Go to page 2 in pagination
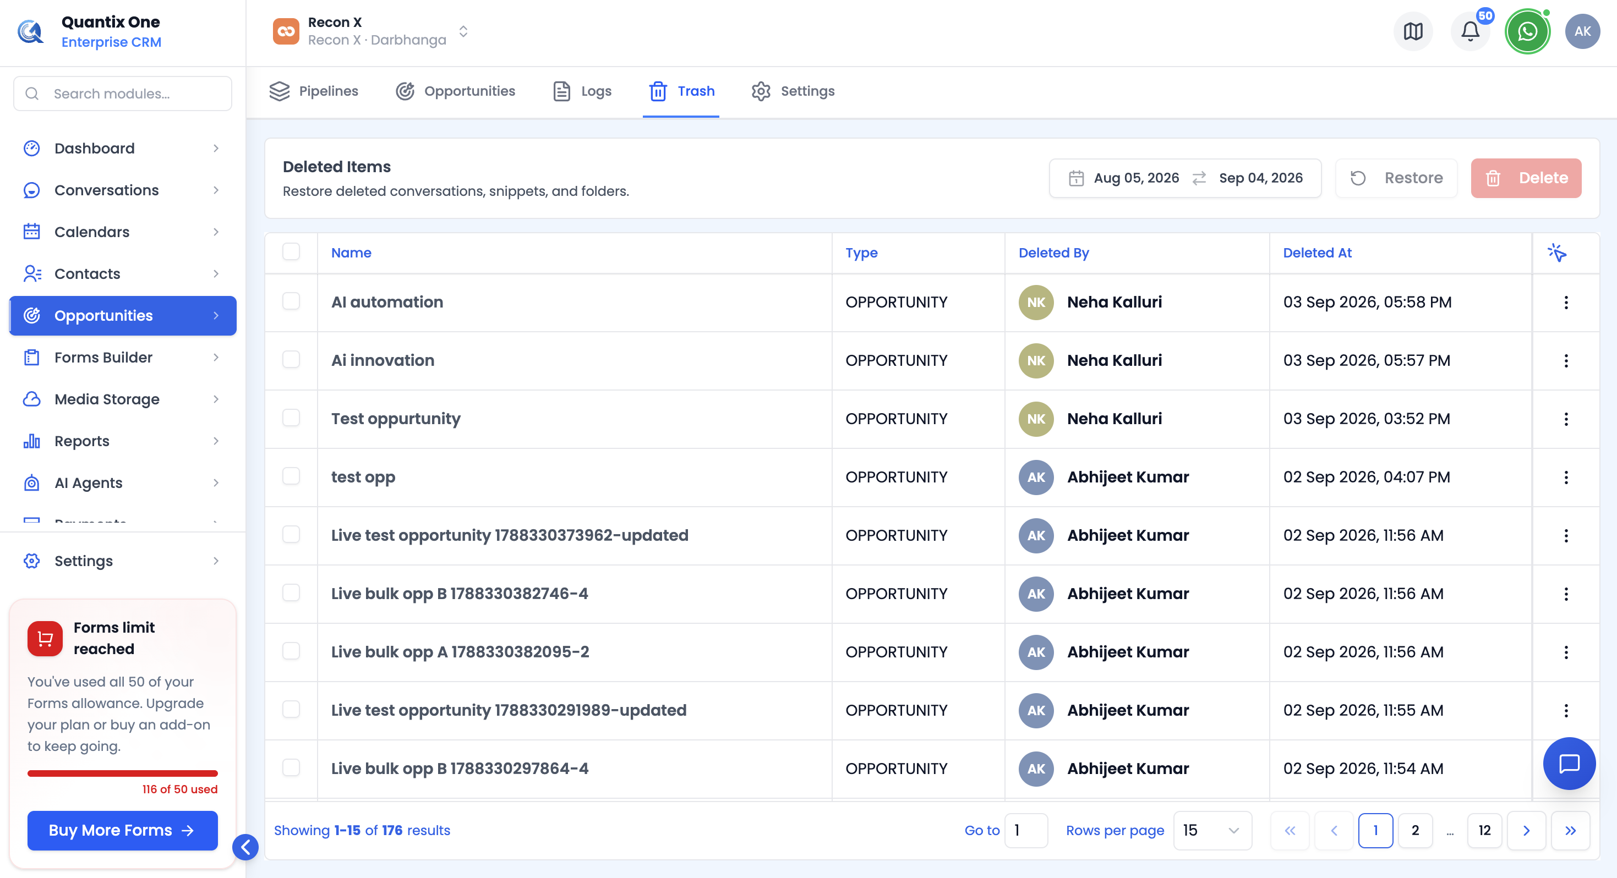The height and width of the screenshot is (878, 1617). [x=1416, y=830]
